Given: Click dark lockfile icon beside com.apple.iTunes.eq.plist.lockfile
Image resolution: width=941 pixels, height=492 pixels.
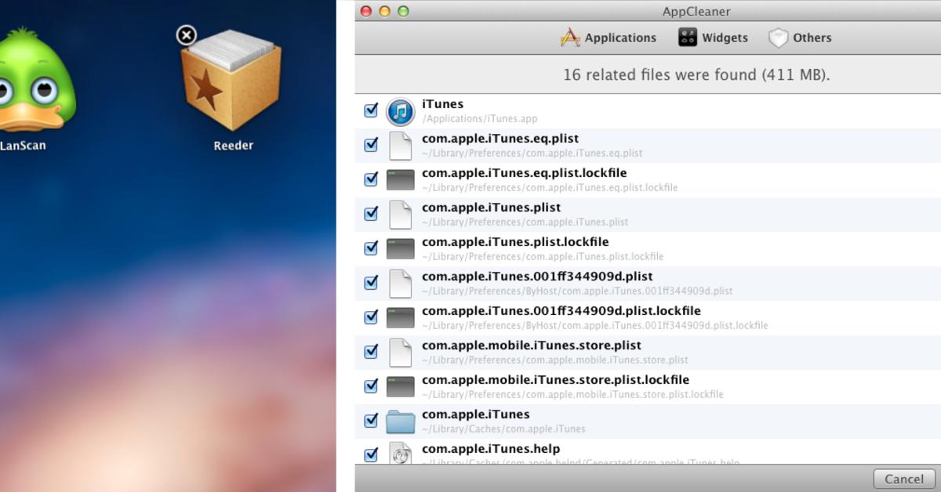Looking at the screenshot, I should [400, 180].
